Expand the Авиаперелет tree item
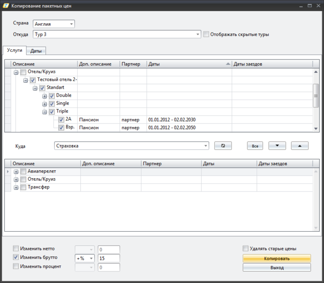This screenshot has width=324, height=283. click(x=16, y=172)
